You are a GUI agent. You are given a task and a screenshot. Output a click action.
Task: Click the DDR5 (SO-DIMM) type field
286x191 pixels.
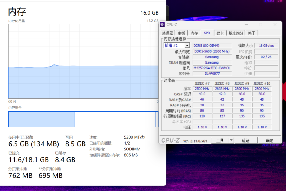tap(212, 45)
